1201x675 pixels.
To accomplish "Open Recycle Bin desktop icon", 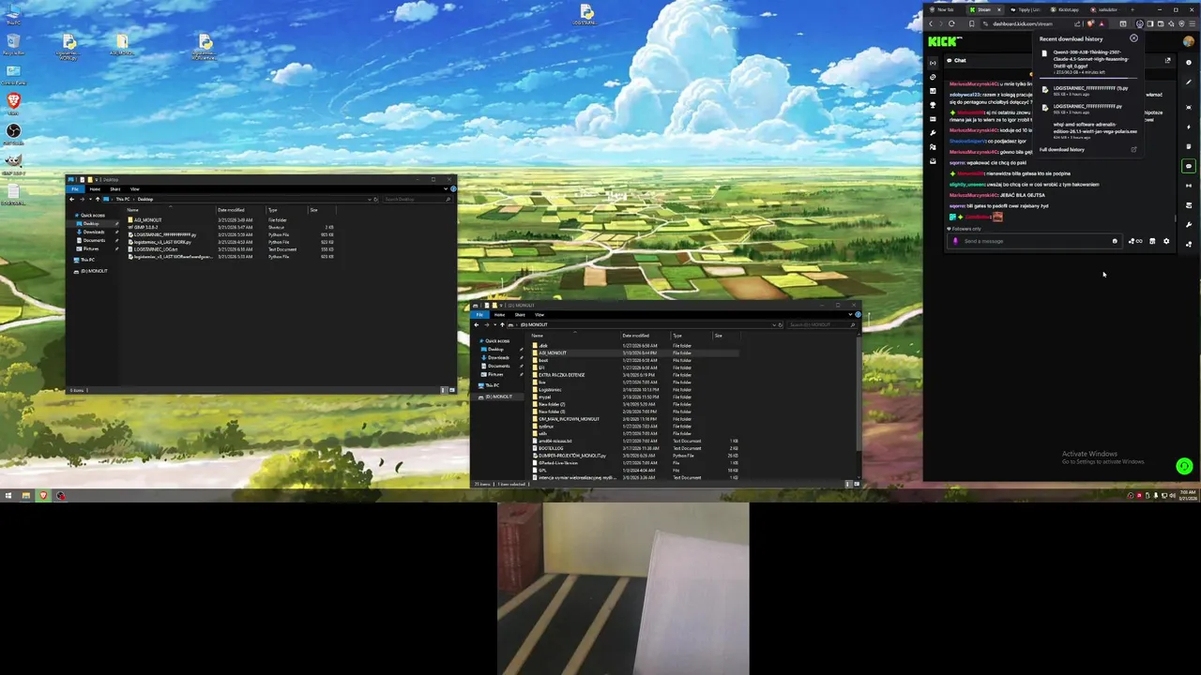I will (x=13, y=44).
